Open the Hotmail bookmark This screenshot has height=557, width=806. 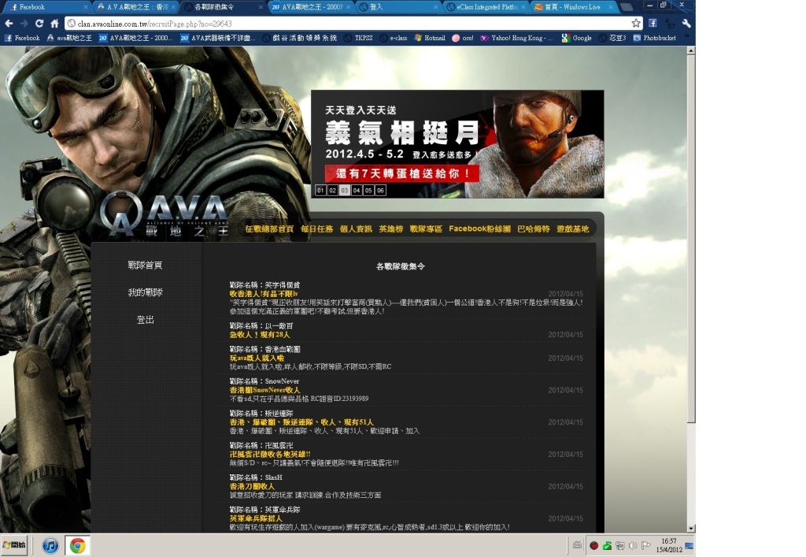click(430, 38)
